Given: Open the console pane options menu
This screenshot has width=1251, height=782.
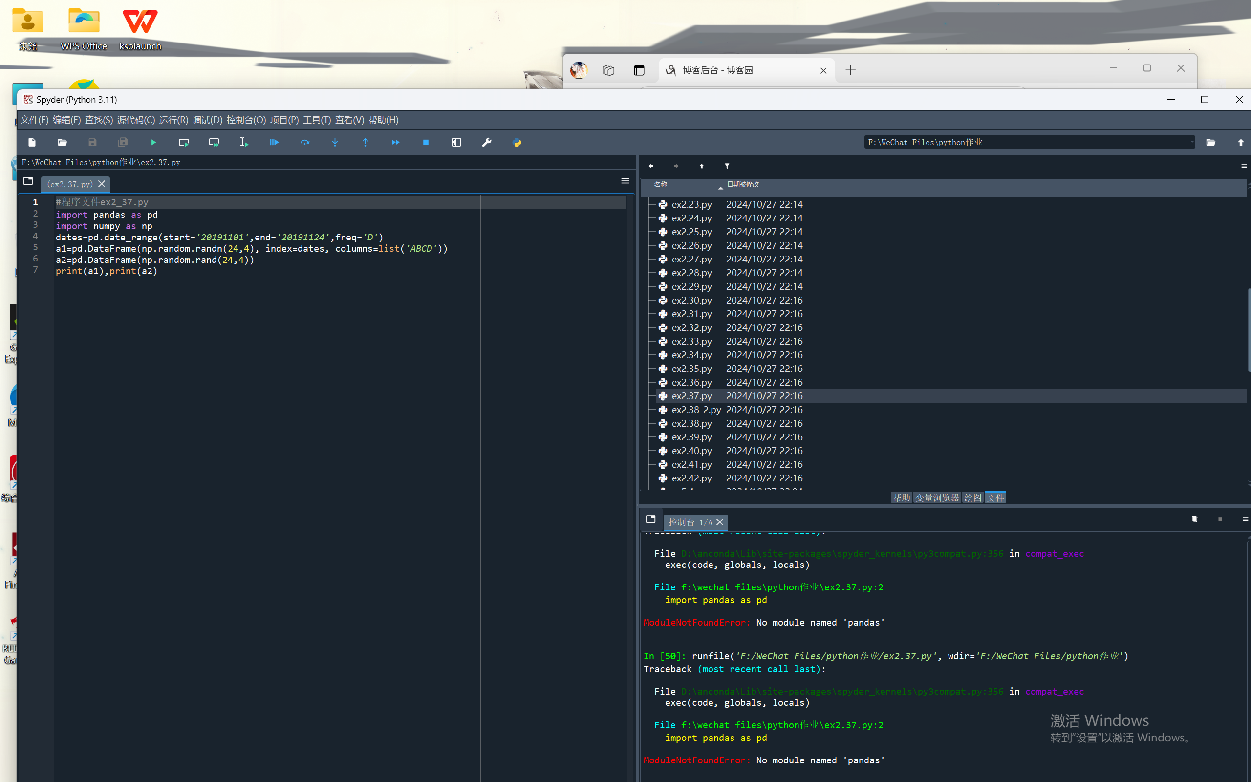Looking at the screenshot, I should pyautogui.click(x=1245, y=519).
